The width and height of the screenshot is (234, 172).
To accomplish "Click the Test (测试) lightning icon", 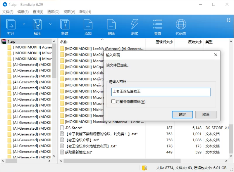I will click(x=134, y=25).
